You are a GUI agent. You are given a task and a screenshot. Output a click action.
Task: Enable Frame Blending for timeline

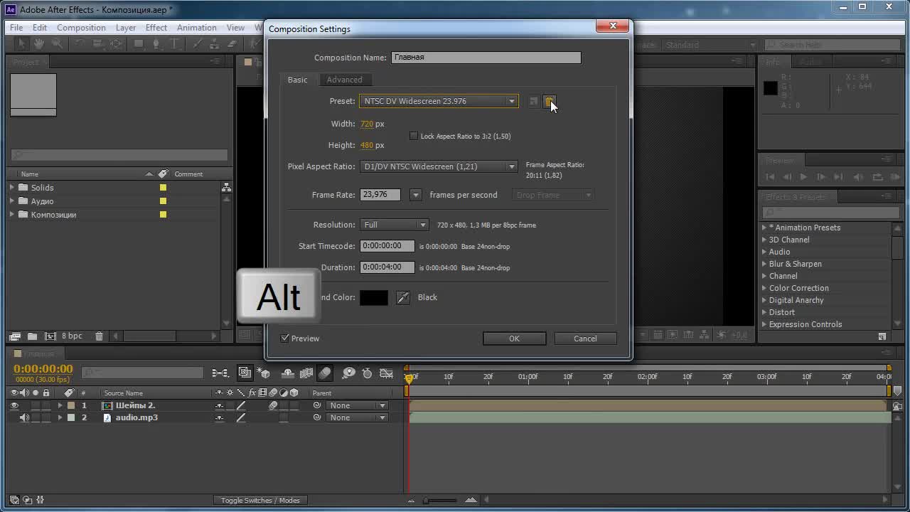click(306, 373)
